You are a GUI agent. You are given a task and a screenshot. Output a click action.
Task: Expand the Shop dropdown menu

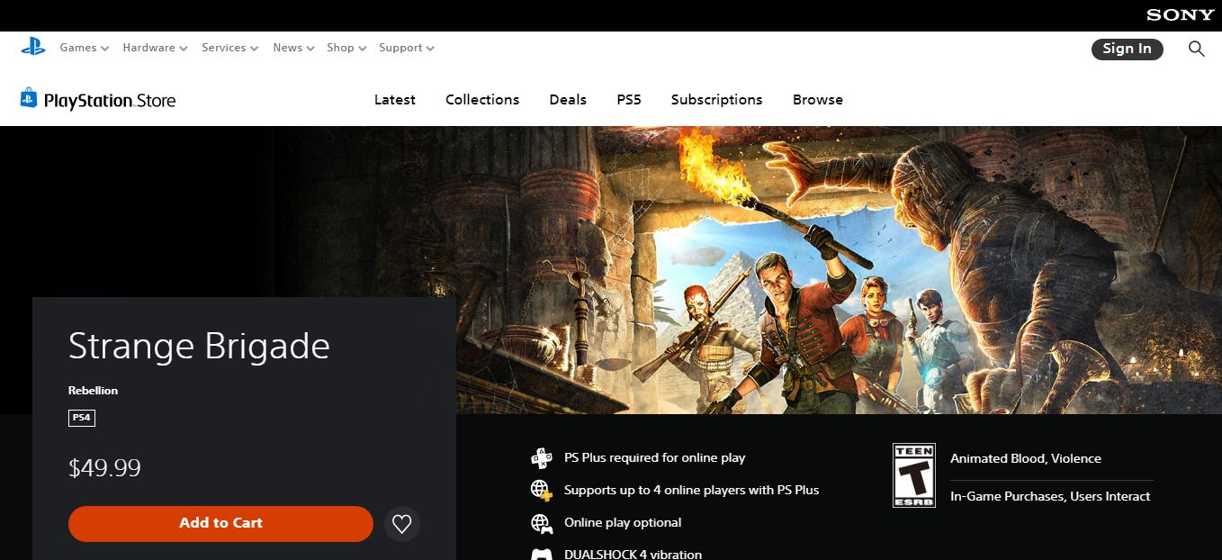point(346,48)
